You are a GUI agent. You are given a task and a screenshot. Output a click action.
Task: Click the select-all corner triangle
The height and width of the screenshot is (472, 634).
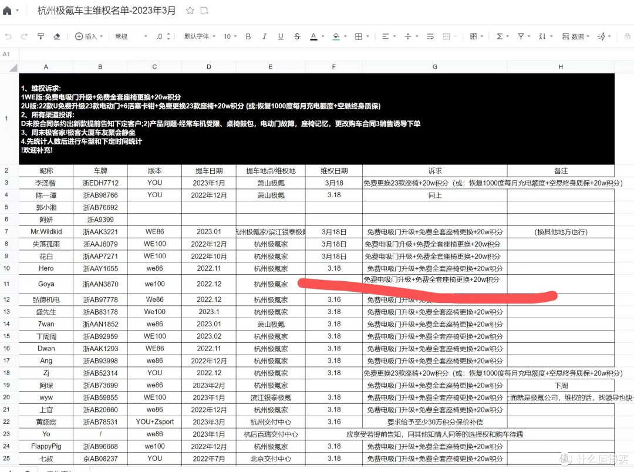[13, 67]
